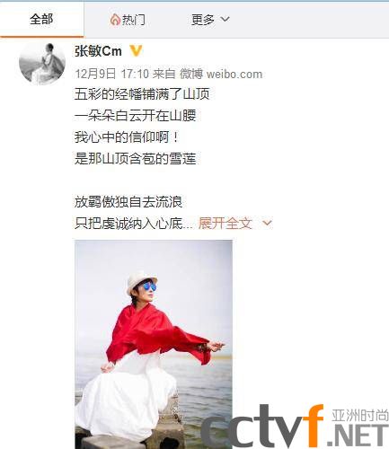This screenshot has height=449, width=389.
Task: Click the poem line 五彩的经幡铺满了山顶
Action: (142, 94)
